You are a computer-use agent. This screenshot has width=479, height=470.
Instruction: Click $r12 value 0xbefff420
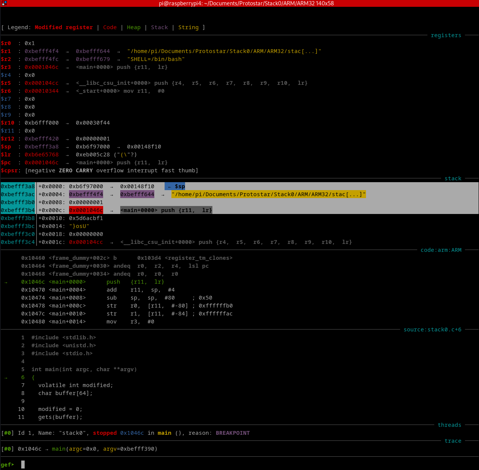click(42, 139)
